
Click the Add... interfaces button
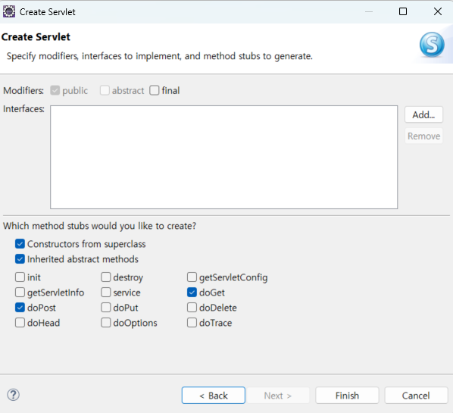click(x=423, y=114)
